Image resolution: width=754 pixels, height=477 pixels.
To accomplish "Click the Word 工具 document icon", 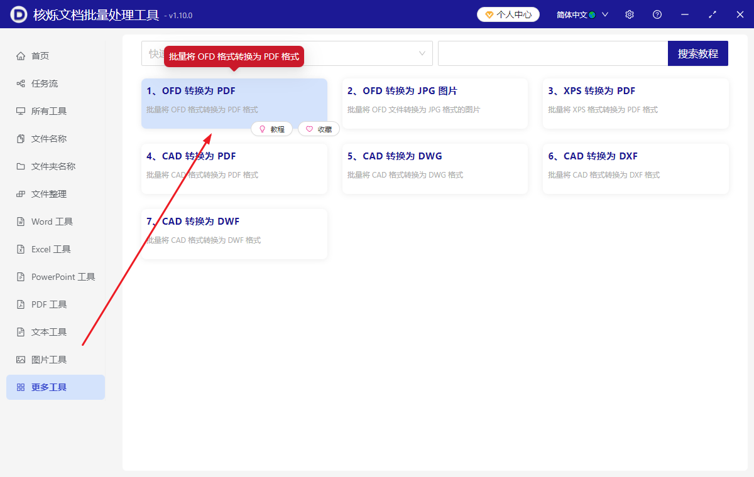I will [x=21, y=222].
